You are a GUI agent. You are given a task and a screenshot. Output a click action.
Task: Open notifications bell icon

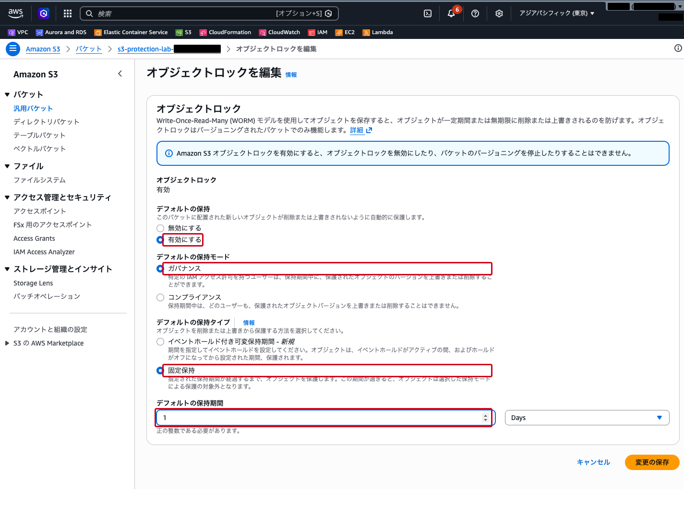coord(451,13)
